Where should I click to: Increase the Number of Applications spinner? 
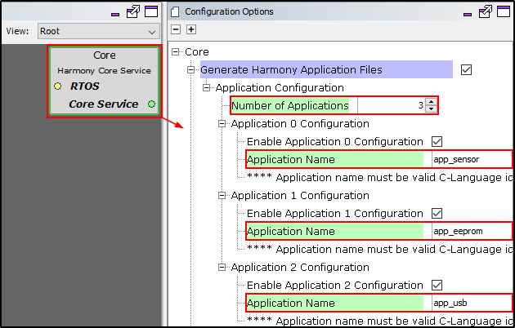tap(431, 101)
